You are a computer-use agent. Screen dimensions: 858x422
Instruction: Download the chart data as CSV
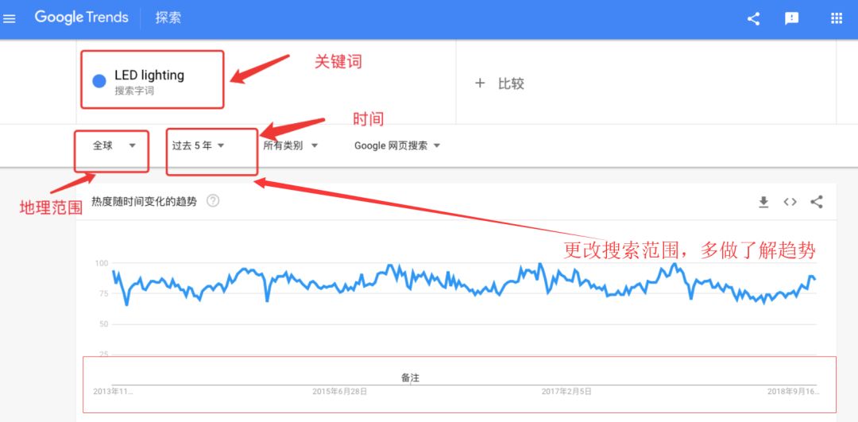763,202
